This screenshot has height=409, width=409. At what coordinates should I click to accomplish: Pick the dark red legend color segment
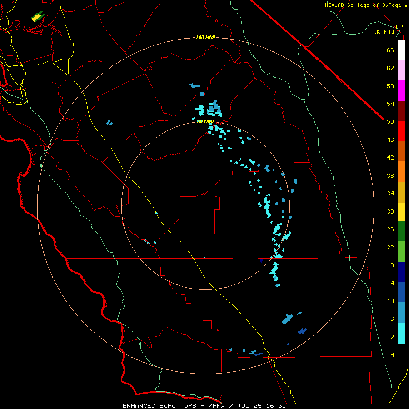point(401,110)
